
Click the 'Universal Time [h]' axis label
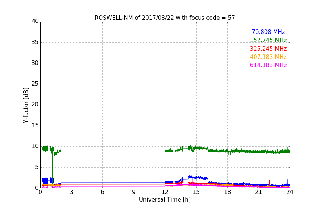pyautogui.click(x=165, y=200)
